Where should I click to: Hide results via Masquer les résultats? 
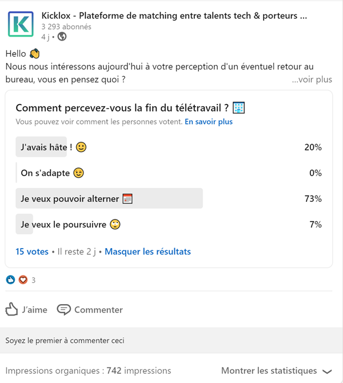pyautogui.click(x=148, y=252)
